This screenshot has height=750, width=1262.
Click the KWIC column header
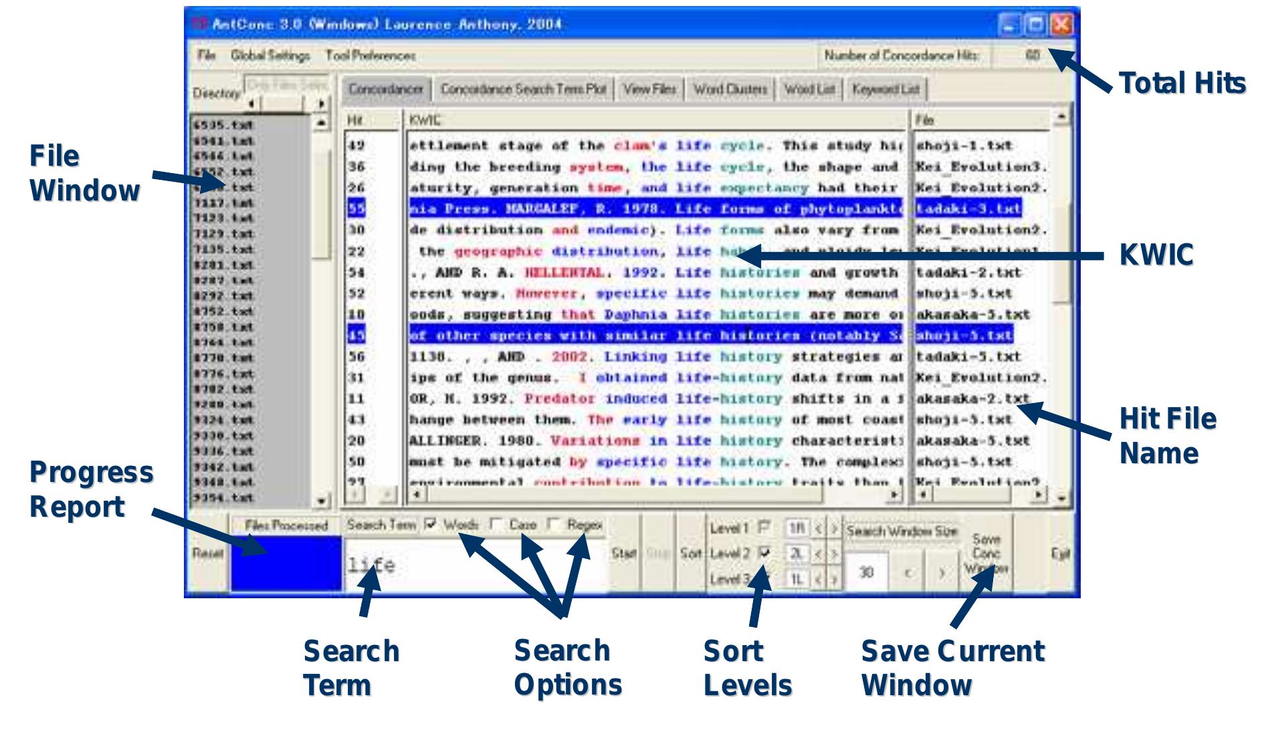coord(655,120)
